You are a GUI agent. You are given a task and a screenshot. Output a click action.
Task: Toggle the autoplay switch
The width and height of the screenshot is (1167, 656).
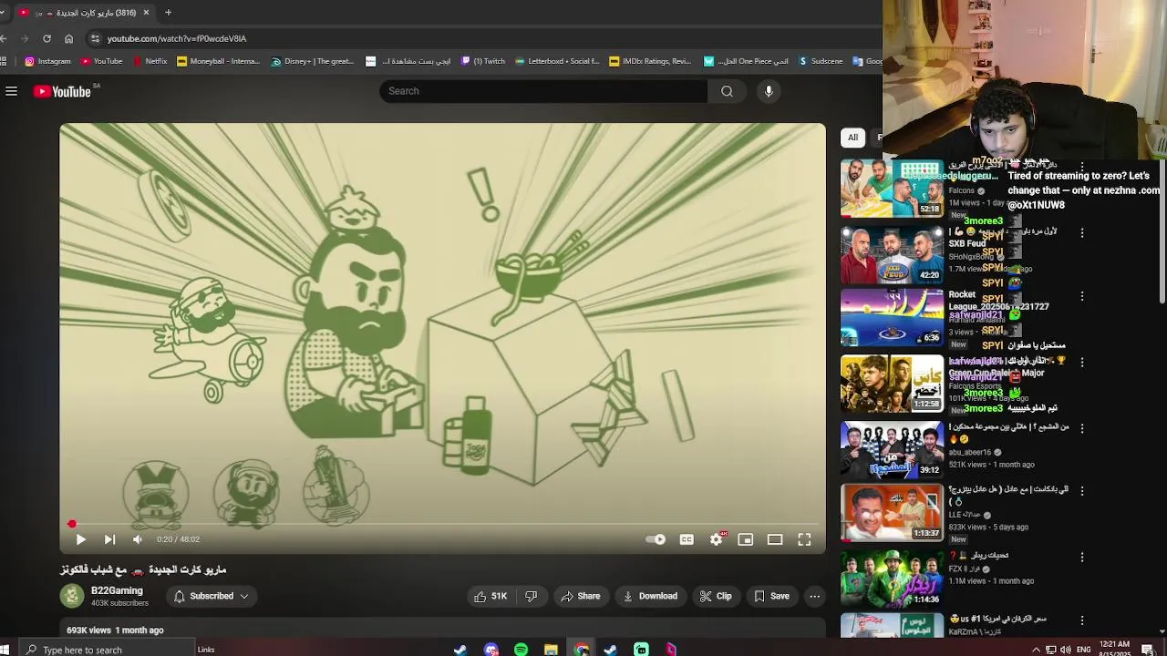(x=656, y=539)
